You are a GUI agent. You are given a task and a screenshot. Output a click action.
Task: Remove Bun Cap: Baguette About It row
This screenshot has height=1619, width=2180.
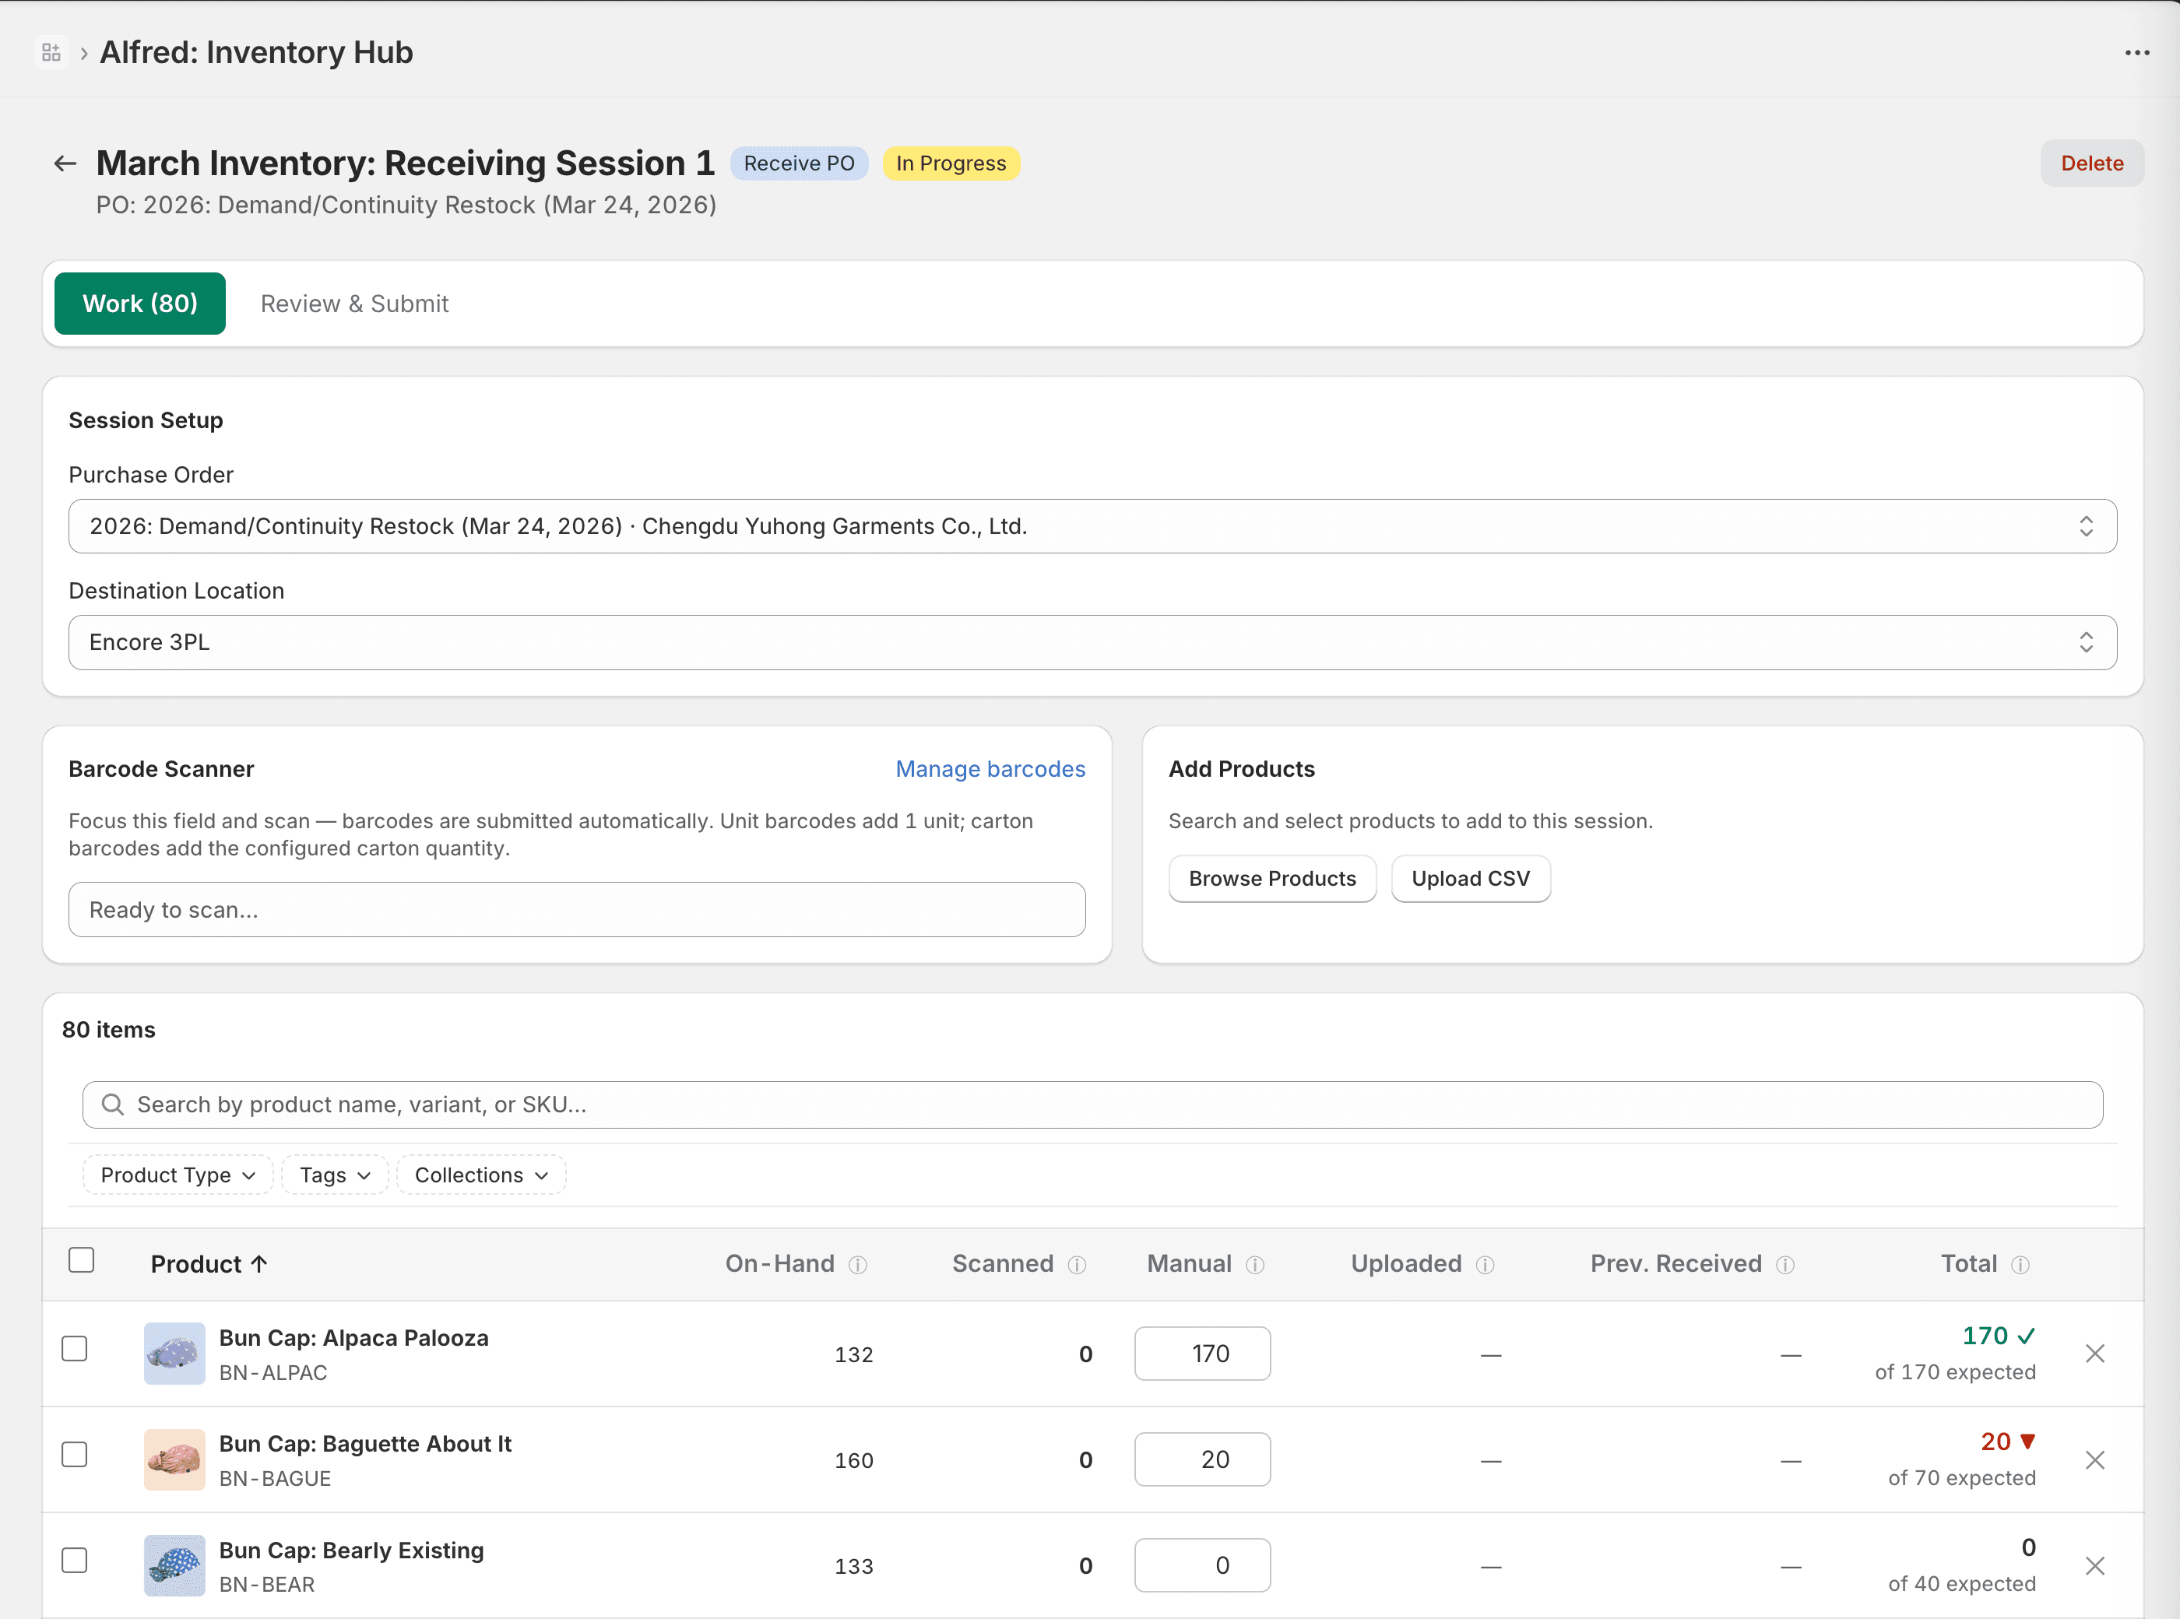pyautogui.click(x=2094, y=1460)
